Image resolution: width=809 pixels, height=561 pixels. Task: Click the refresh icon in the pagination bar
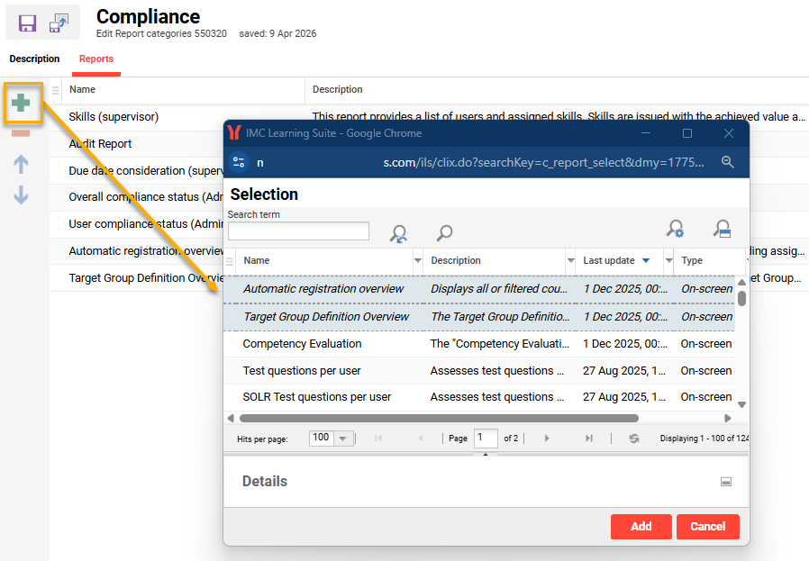point(634,439)
